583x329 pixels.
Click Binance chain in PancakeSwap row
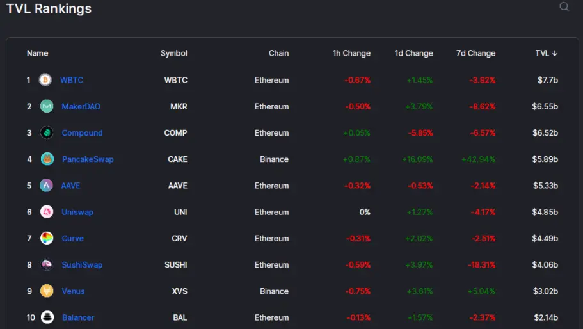(x=274, y=159)
